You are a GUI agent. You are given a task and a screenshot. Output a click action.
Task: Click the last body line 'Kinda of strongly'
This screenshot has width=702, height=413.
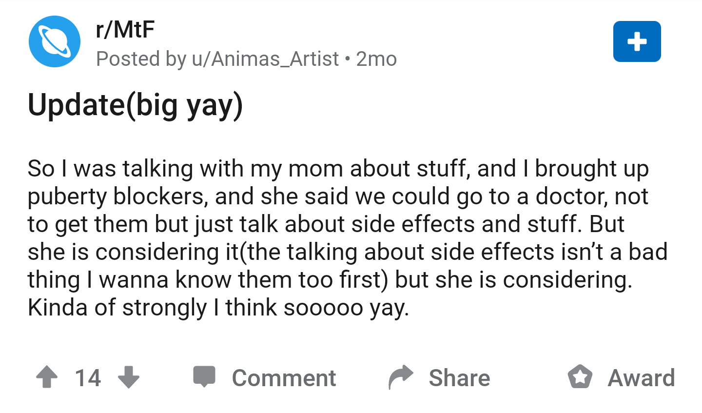(x=218, y=308)
